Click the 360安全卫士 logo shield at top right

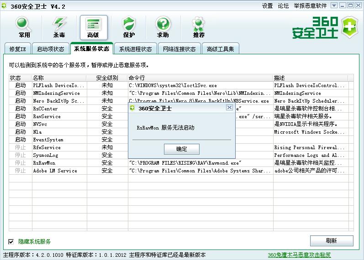click(x=350, y=27)
